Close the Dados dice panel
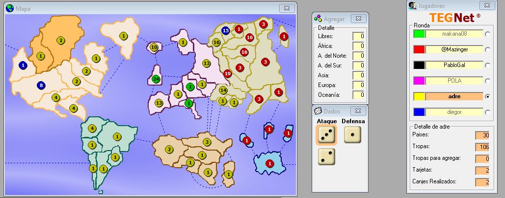The image size is (505, 198). point(358,111)
